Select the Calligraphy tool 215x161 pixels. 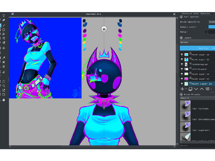click(4, 20)
